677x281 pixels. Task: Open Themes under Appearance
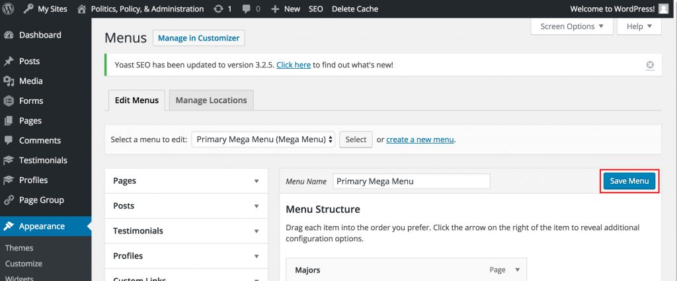[19, 248]
